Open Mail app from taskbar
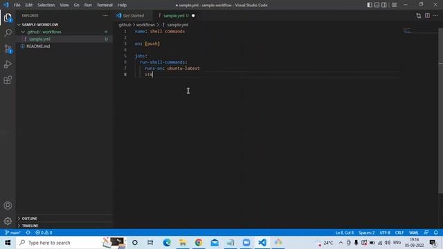The image size is (443, 249). tap(215, 243)
